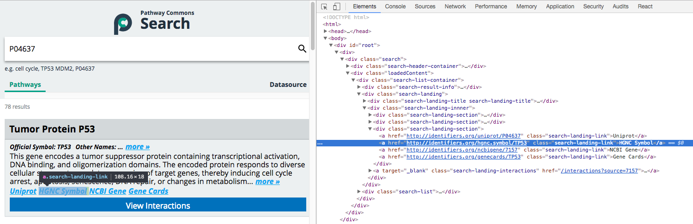Click the Official Symbol: TP53 text

pos(40,146)
